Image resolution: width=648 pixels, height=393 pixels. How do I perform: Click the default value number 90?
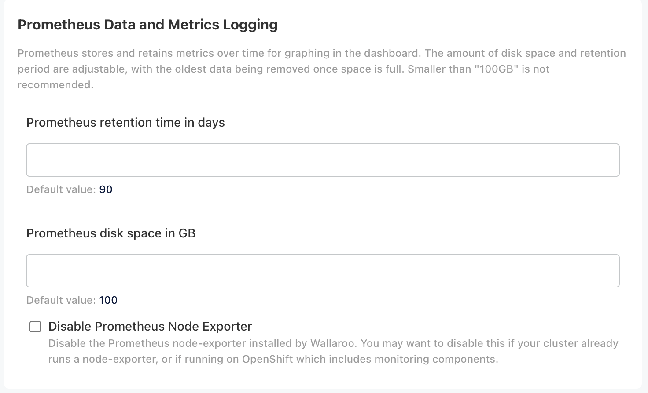point(106,189)
